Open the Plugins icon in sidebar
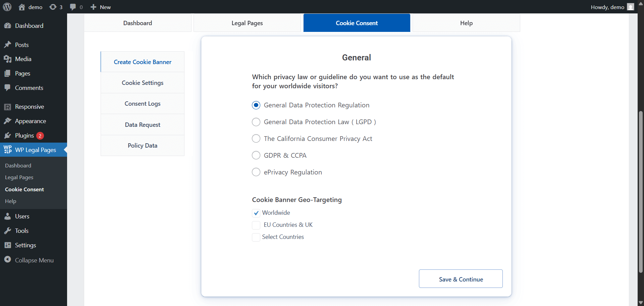 point(8,136)
